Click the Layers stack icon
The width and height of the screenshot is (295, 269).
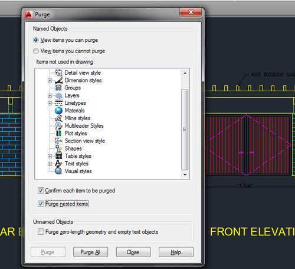(58, 95)
